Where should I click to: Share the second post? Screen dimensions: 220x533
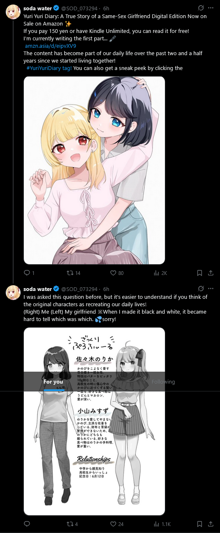pyautogui.click(x=211, y=524)
